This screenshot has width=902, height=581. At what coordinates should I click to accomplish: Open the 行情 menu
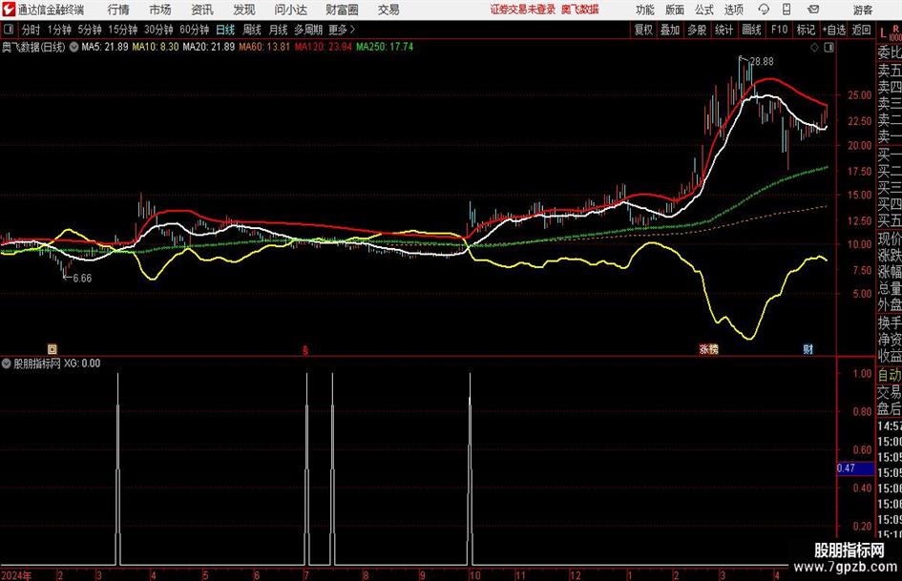118,10
